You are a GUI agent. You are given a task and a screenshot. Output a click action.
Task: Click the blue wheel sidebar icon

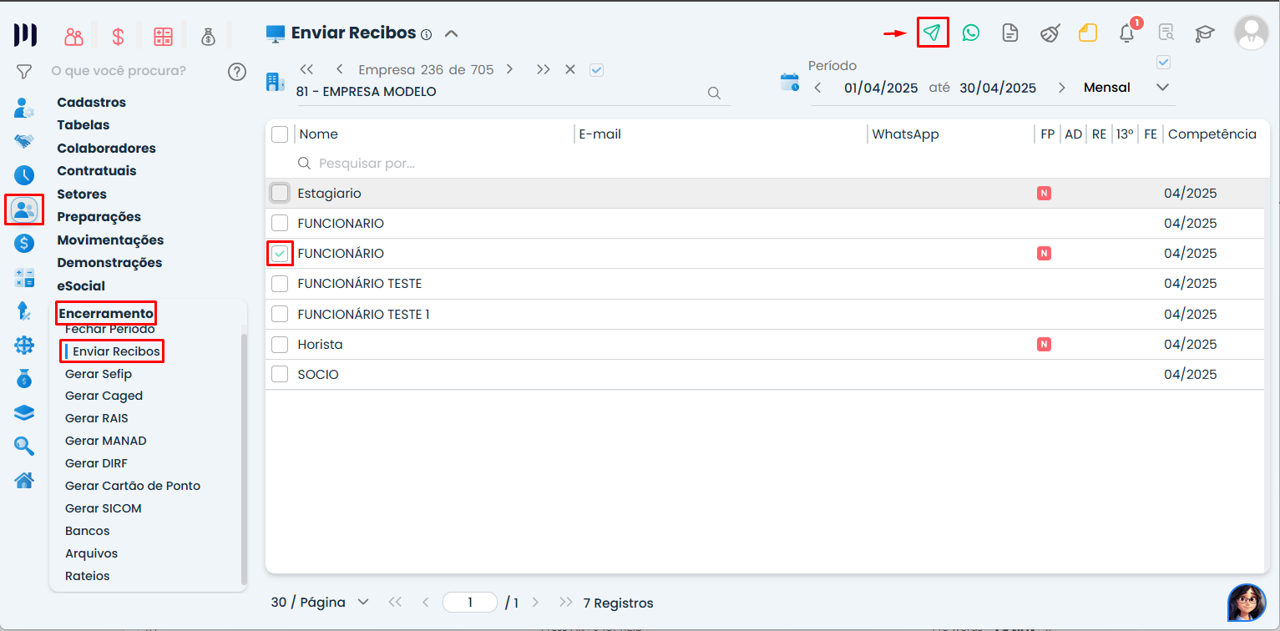point(24,345)
